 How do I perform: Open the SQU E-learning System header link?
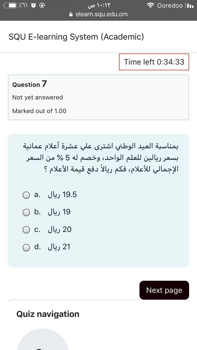76,37
